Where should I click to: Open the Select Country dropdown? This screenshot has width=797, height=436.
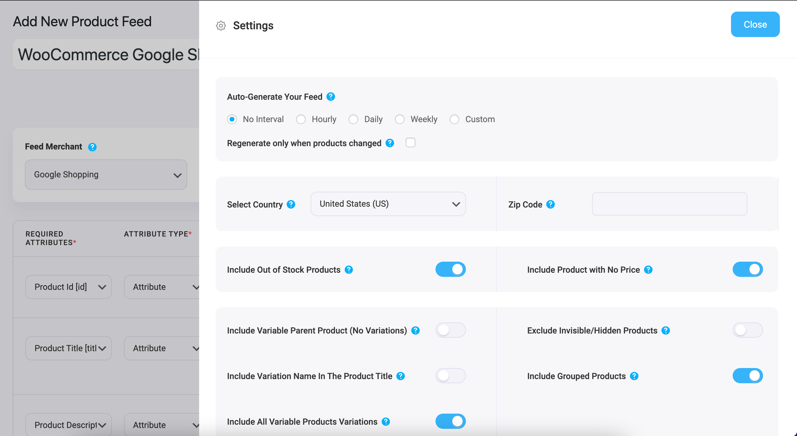388,204
